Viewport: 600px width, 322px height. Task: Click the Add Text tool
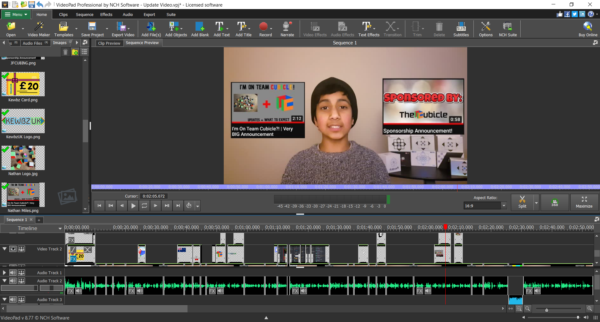tap(222, 29)
